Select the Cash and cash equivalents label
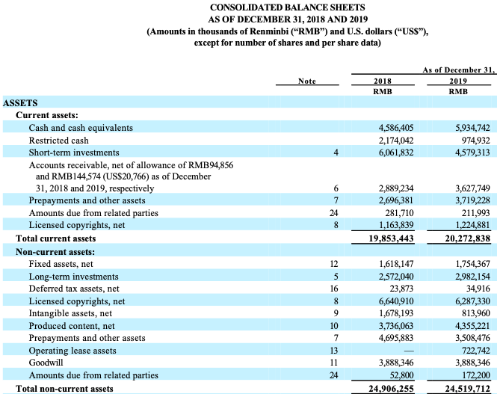 [x=80, y=128]
